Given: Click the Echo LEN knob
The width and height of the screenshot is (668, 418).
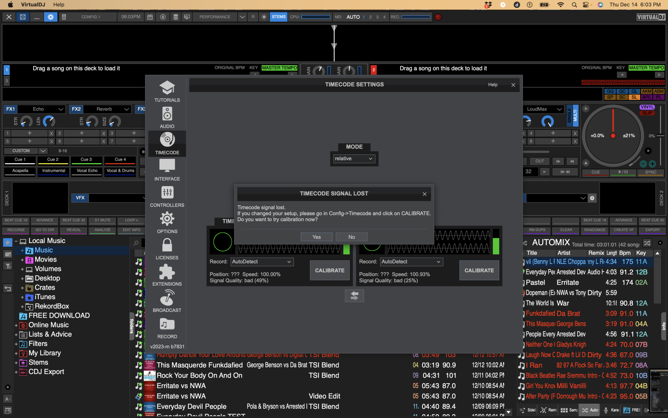Looking at the screenshot, I should click(x=49, y=122).
